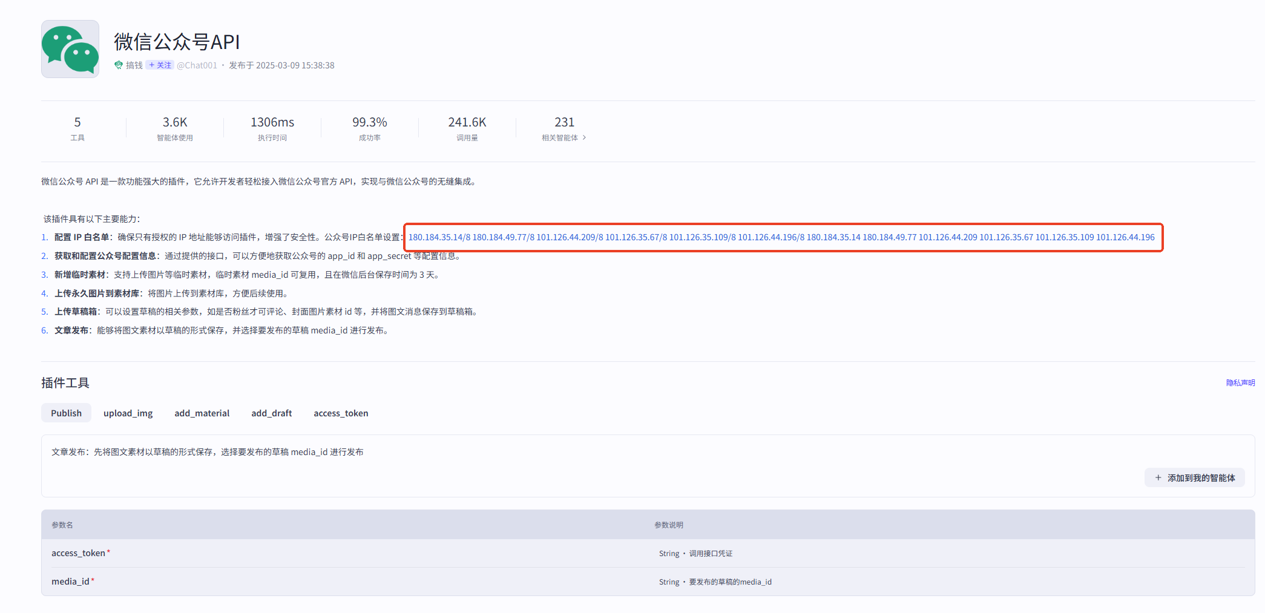Expand the 相关智能体 arrow
Screen dimensions: 1265x613
pos(584,138)
